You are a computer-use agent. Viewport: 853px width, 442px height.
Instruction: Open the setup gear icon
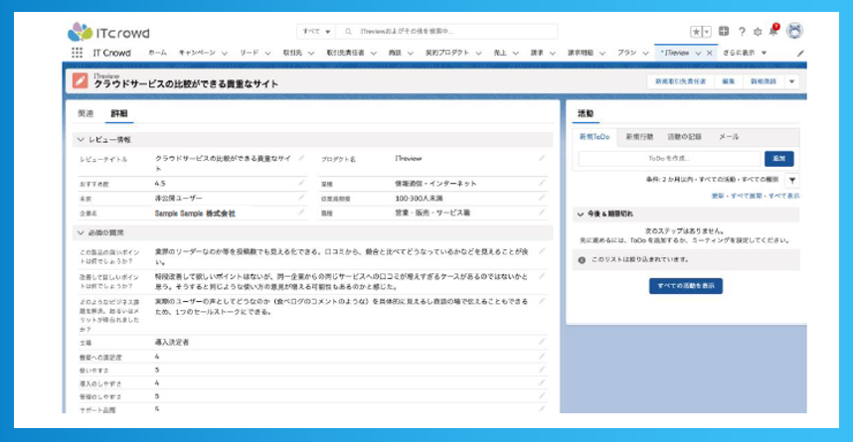[x=758, y=32]
